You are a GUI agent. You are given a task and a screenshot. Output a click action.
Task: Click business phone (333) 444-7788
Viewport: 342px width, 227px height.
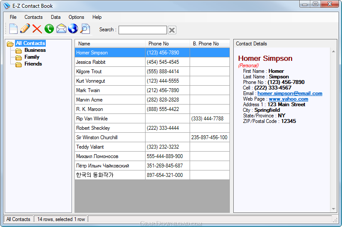click(207, 119)
